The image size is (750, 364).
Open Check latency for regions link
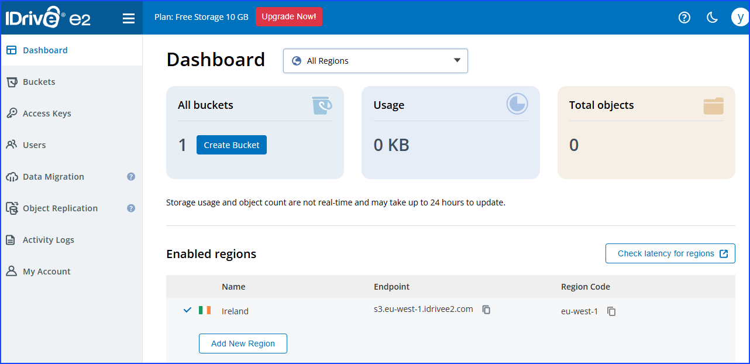click(x=670, y=253)
